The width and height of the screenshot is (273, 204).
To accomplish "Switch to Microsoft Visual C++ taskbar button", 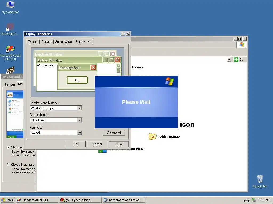I will pyautogui.click(x=37, y=200).
